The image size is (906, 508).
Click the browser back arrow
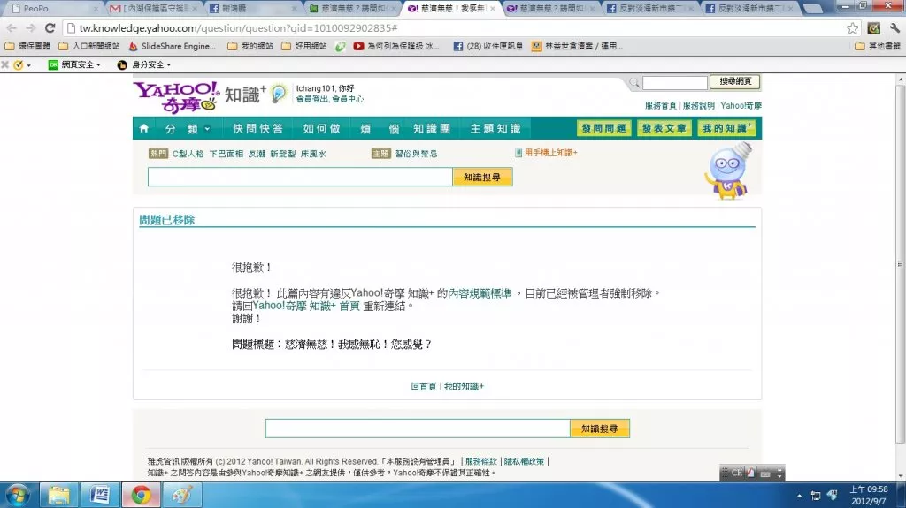(12, 28)
